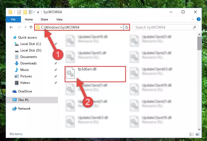Click the Network icon in sidebar

tap(15, 109)
